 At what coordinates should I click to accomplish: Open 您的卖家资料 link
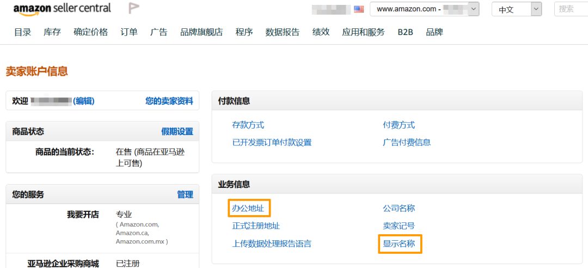pos(169,101)
